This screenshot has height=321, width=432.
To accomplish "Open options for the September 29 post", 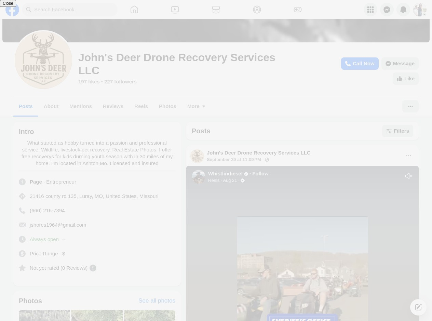I will pyautogui.click(x=408, y=156).
